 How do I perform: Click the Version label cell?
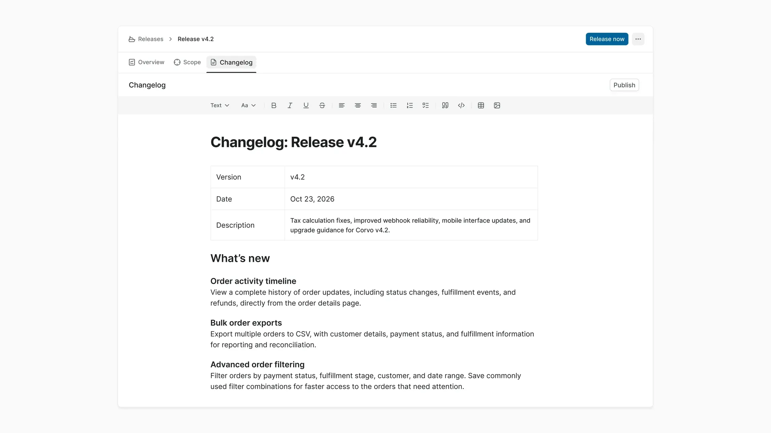[248, 177]
